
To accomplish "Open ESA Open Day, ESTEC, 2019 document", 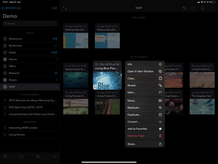I will pos(30,107).
